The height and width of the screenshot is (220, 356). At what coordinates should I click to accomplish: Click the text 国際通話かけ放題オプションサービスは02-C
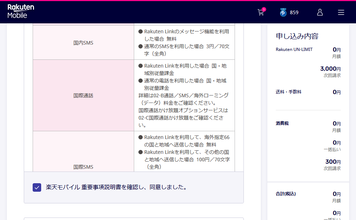[x=183, y=114]
